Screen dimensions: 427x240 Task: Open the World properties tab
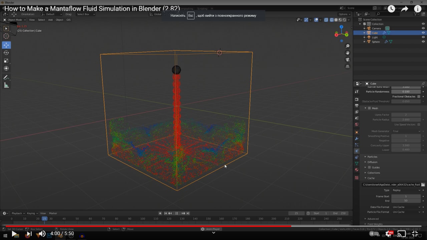point(357,125)
